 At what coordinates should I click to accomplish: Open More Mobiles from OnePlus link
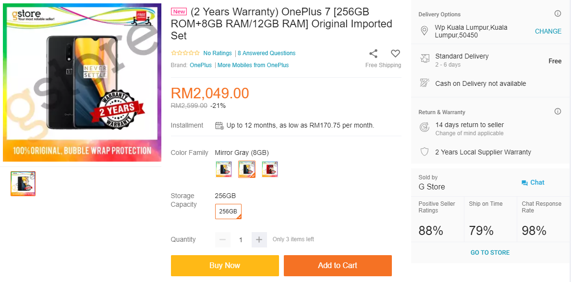click(x=253, y=65)
